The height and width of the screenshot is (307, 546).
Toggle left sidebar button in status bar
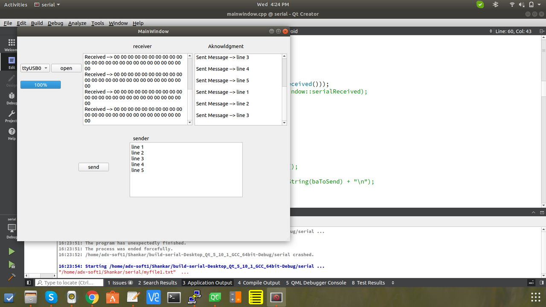pyautogui.click(x=29, y=283)
